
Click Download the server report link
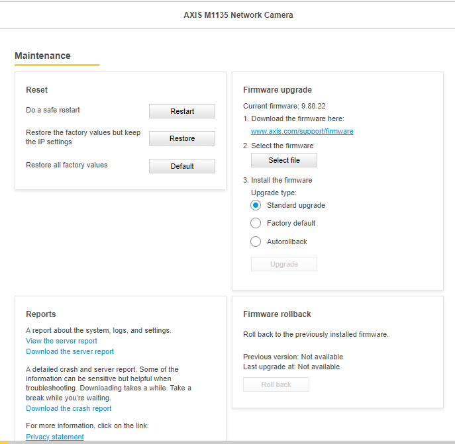click(70, 351)
